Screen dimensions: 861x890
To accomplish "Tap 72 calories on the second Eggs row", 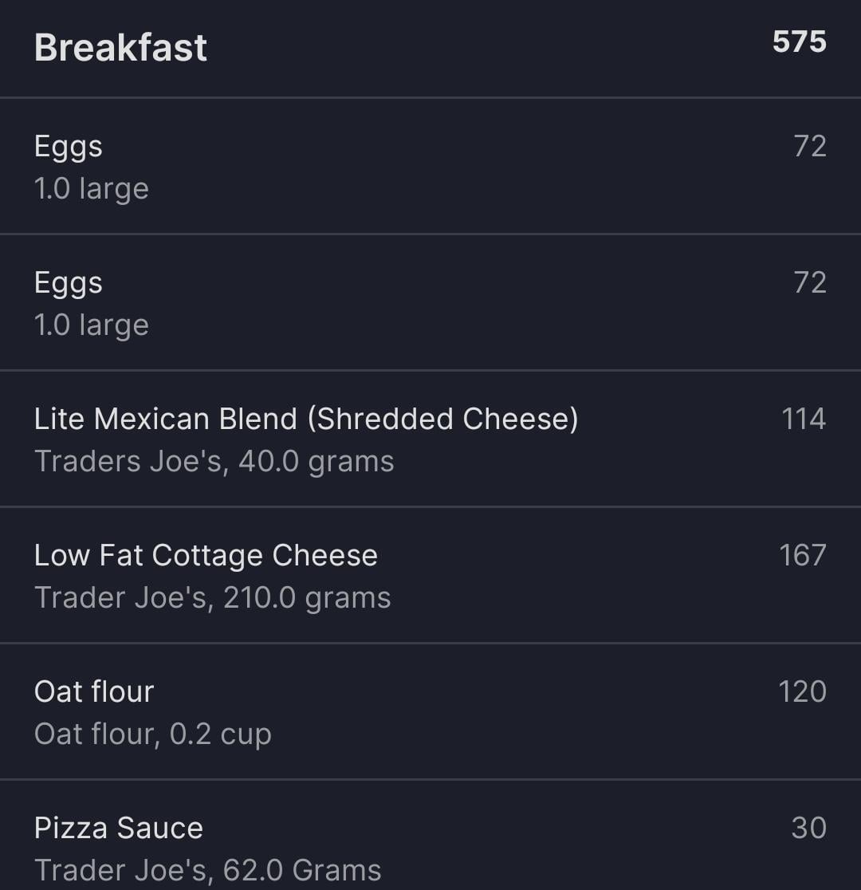I will pos(810,282).
